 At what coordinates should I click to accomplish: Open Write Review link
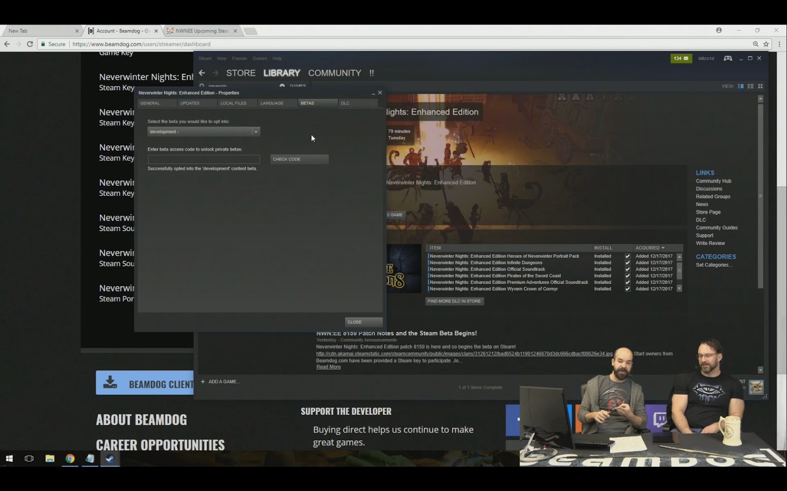(710, 244)
